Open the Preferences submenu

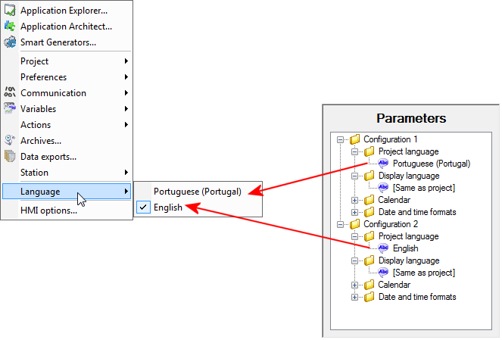pyautogui.click(x=67, y=76)
